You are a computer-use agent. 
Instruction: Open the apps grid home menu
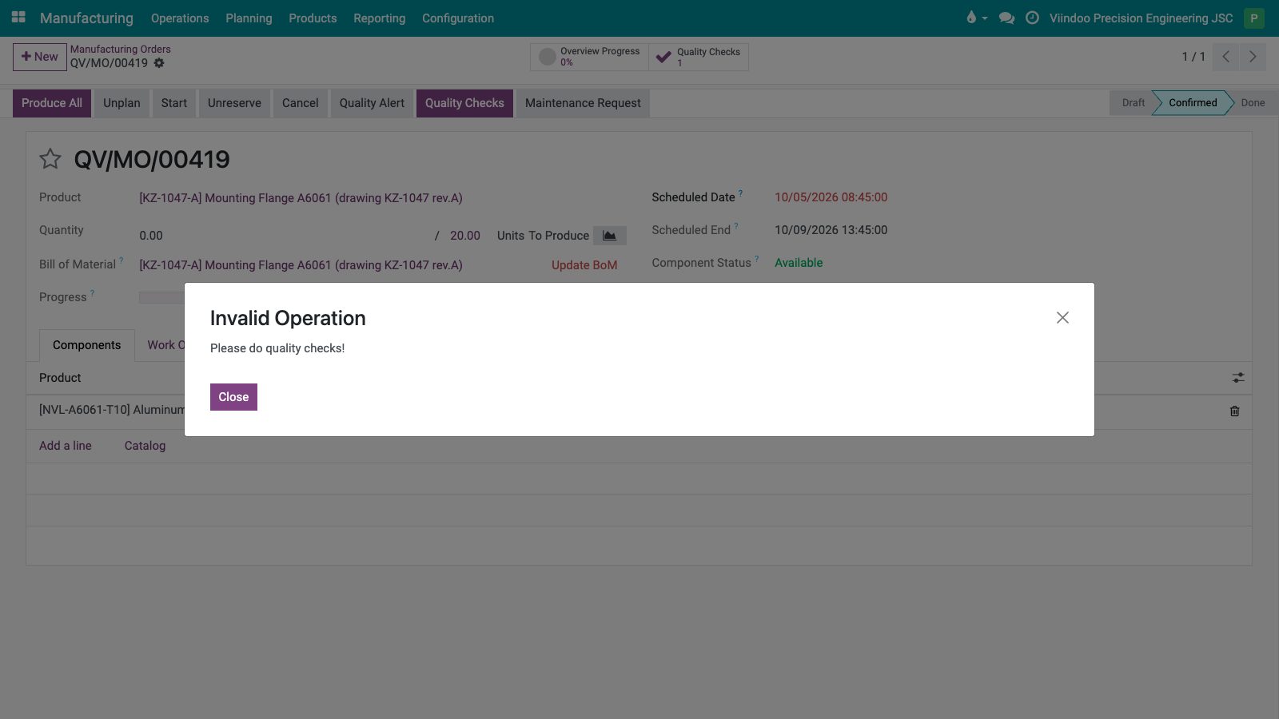pyautogui.click(x=18, y=18)
